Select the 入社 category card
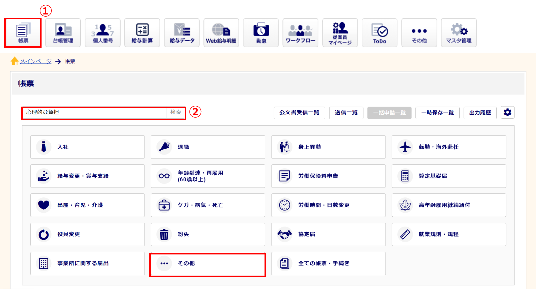 point(87,147)
